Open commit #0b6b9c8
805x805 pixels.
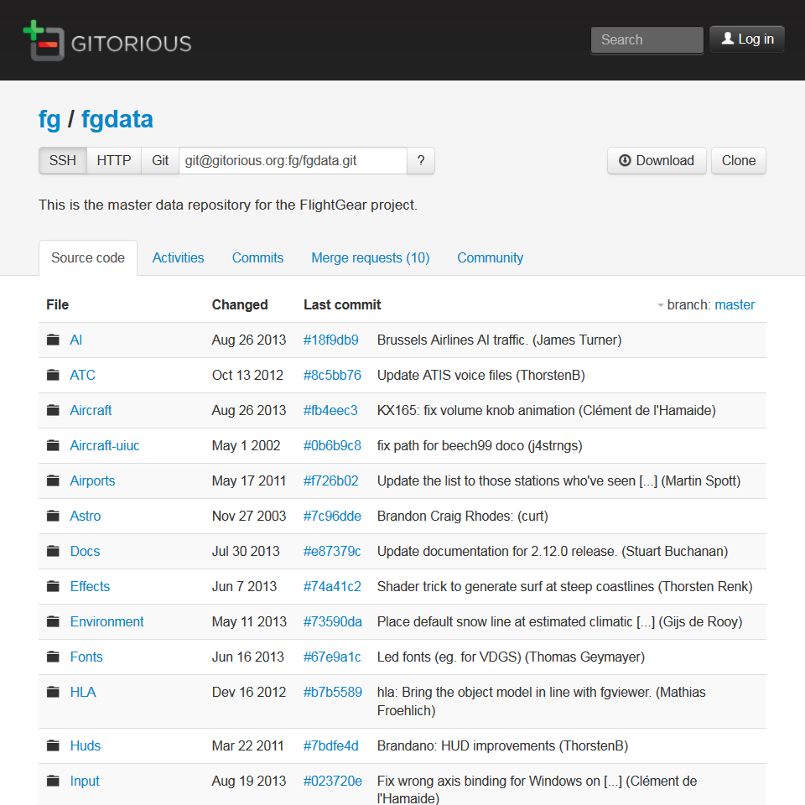332,445
